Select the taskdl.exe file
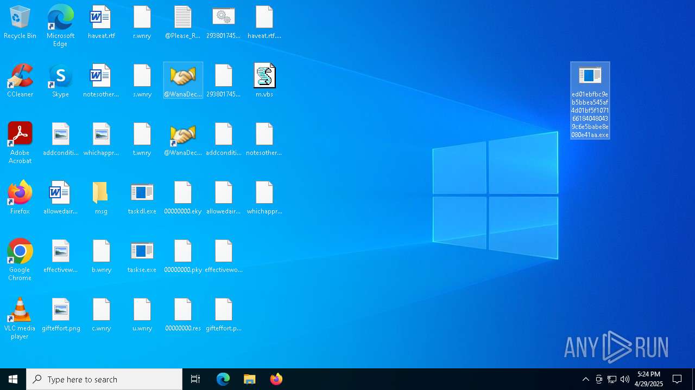 [x=142, y=198]
